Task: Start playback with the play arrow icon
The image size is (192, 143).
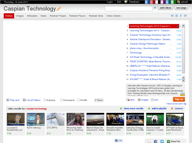Action: (x=181, y=15)
